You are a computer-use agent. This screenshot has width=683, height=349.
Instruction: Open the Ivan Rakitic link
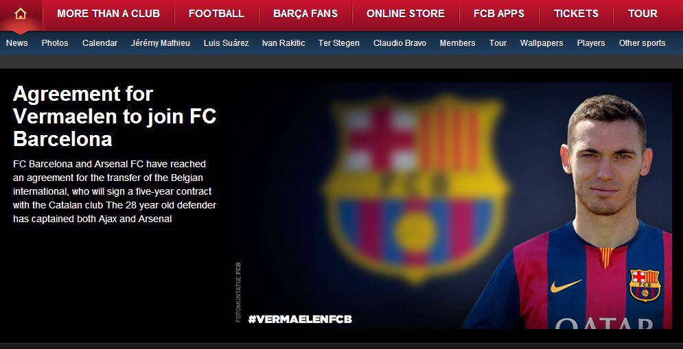coord(283,43)
